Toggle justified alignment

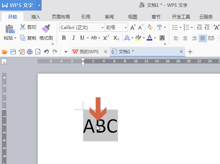point(203,38)
